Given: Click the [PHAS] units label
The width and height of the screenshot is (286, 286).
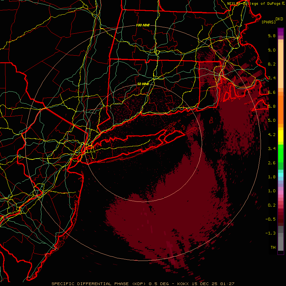Looking at the screenshot, I should coord(269,22).
